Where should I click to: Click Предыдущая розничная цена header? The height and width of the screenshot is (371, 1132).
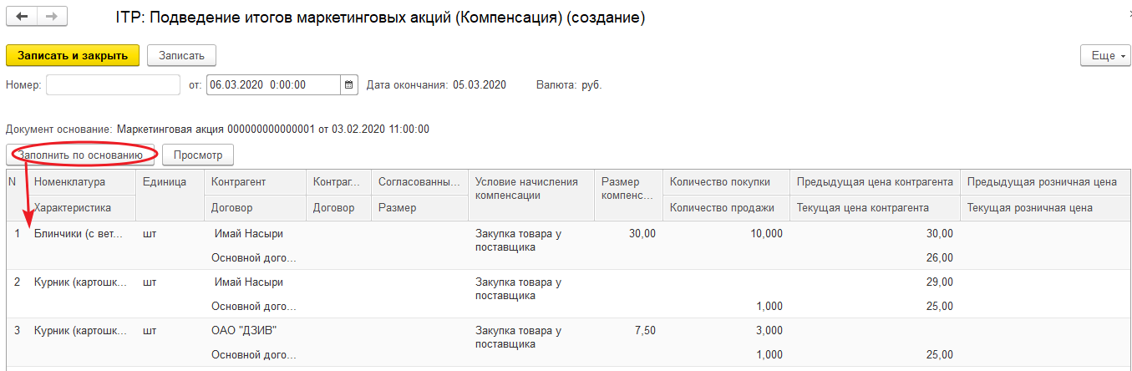click(1041, 182)
